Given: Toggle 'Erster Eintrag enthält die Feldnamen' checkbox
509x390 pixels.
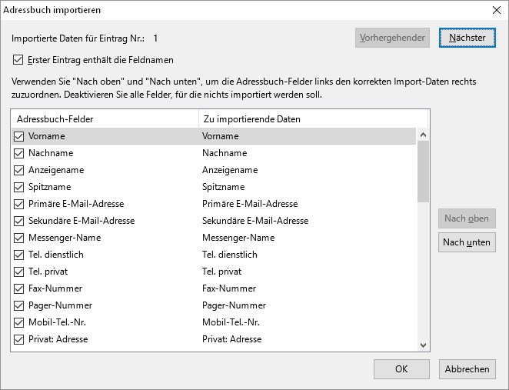Looking at the screenshot, I should 18,59.
